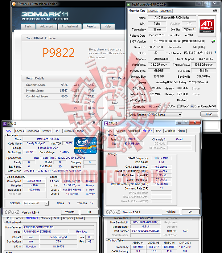Click the Memory Size 3072 MB value in GPU-Z
The height and width of the screenshot is (253, 222).
click(158, 76)
